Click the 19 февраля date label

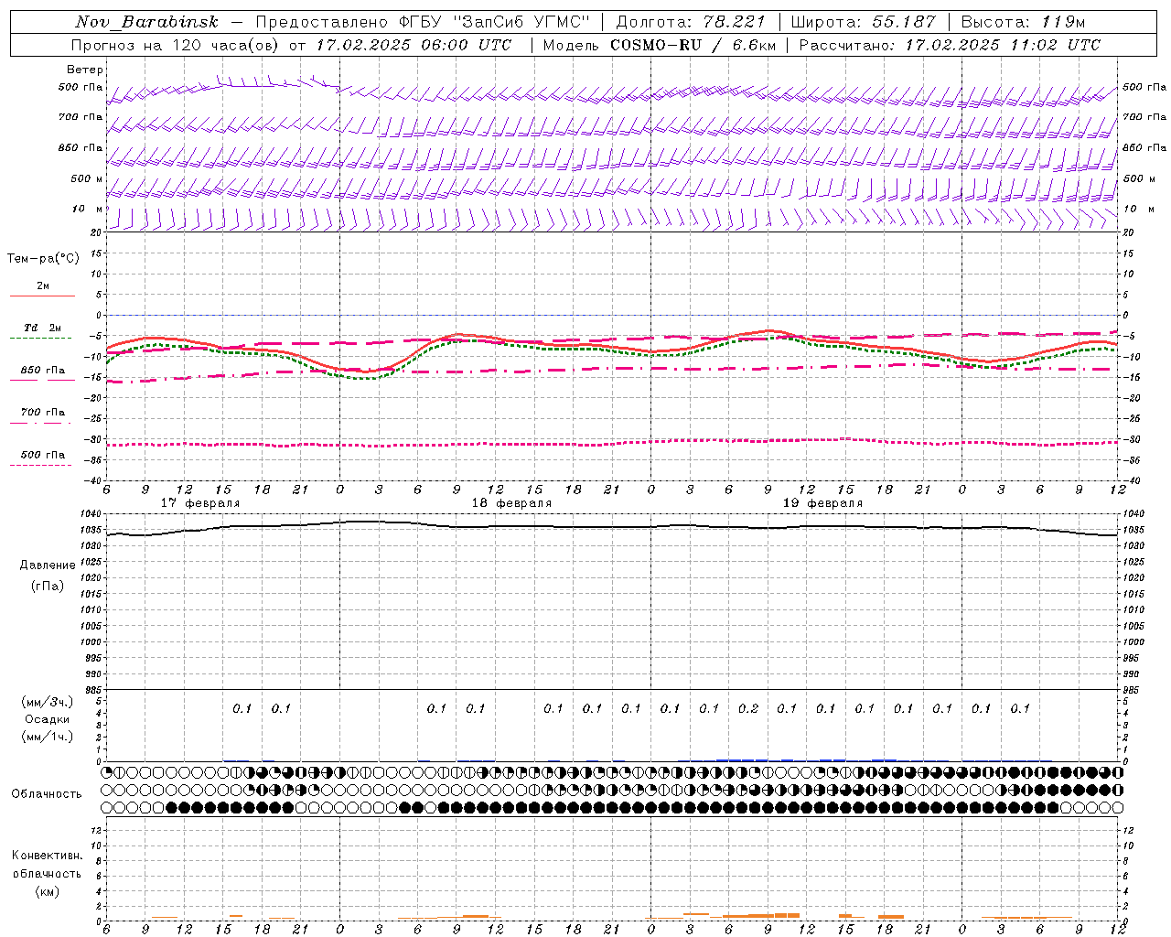click(822, 503)
